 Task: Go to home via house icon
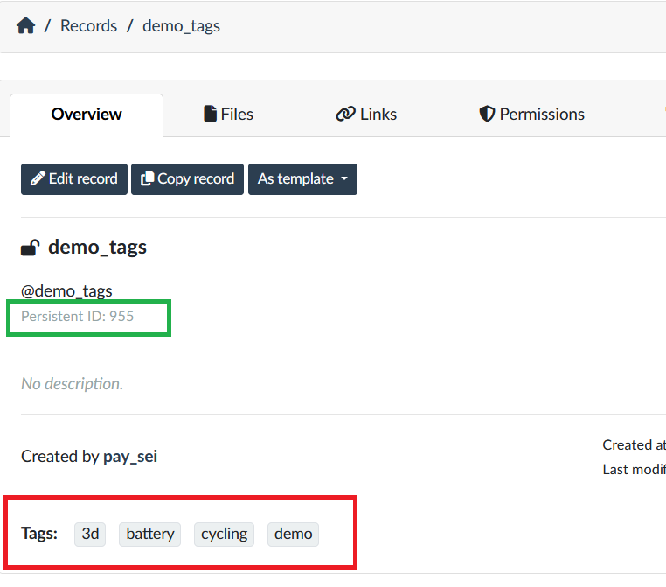click(25, 25)
